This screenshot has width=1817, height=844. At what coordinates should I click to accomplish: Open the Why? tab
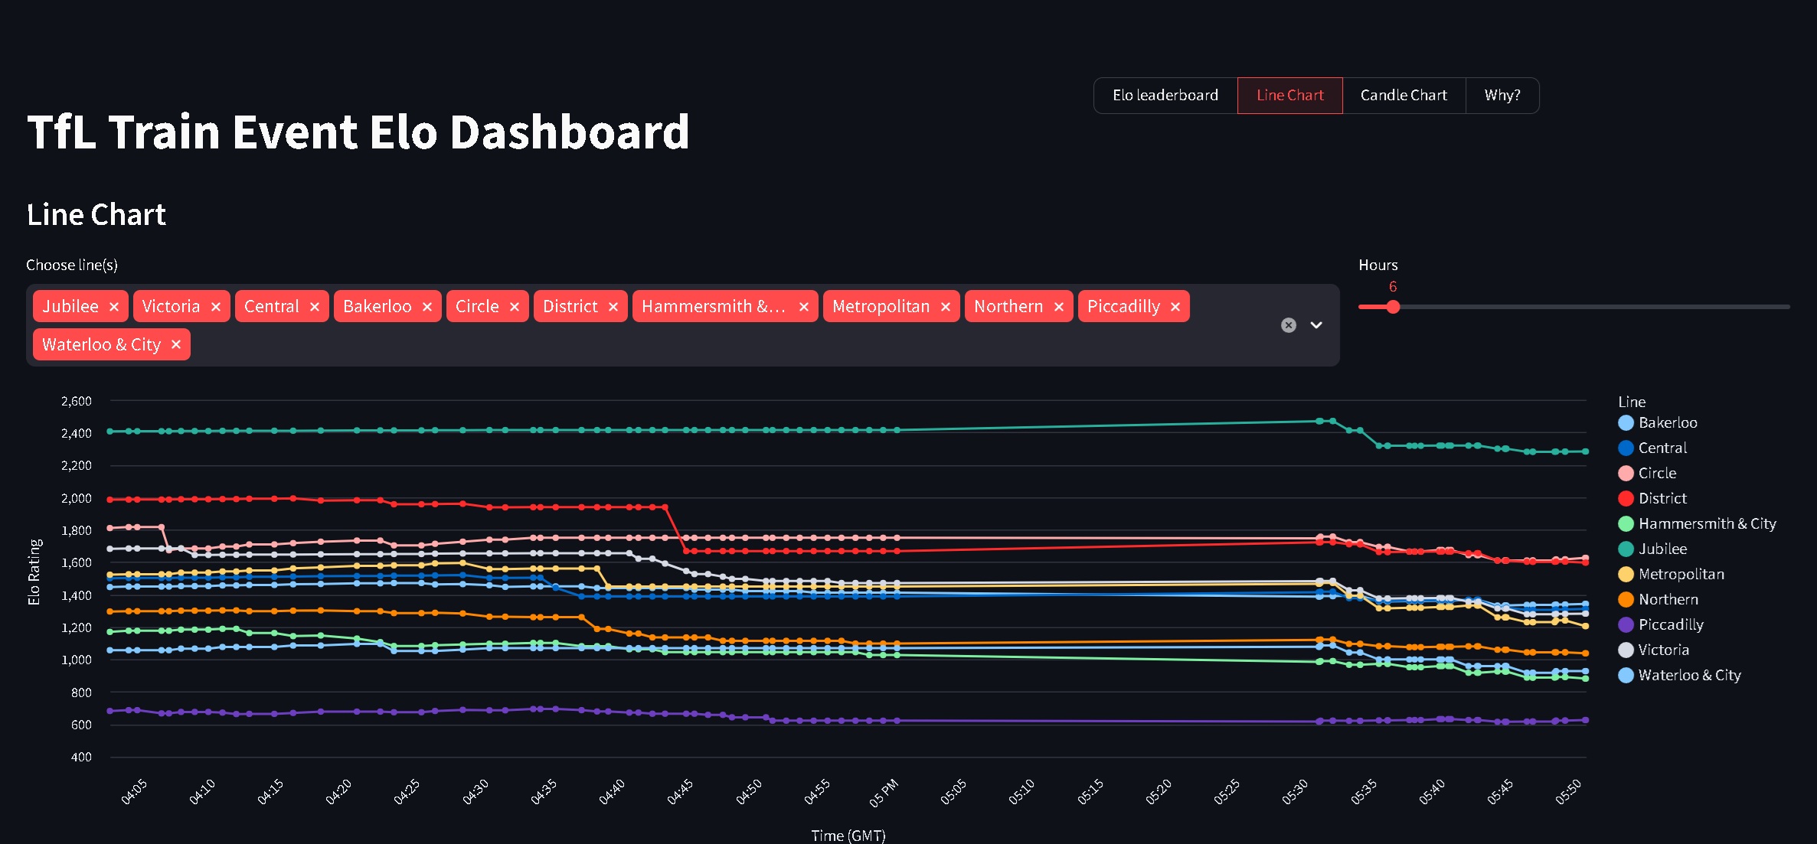(1502, 96)
